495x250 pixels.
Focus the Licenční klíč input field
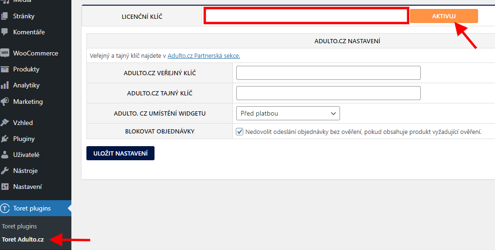(306, 16)
